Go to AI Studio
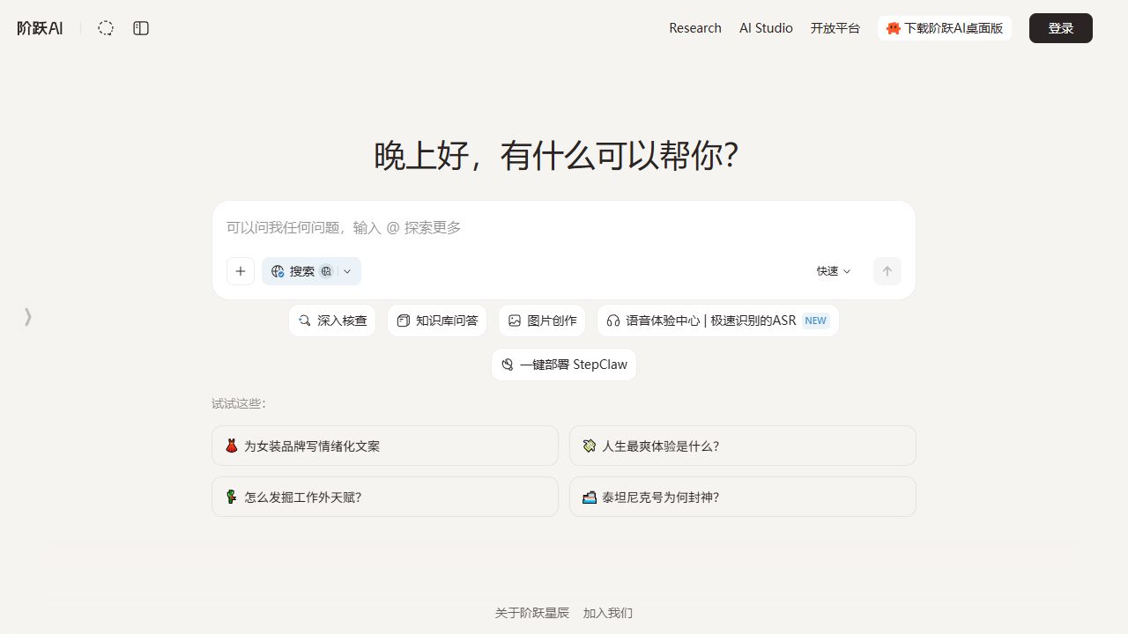 point(766,28)
